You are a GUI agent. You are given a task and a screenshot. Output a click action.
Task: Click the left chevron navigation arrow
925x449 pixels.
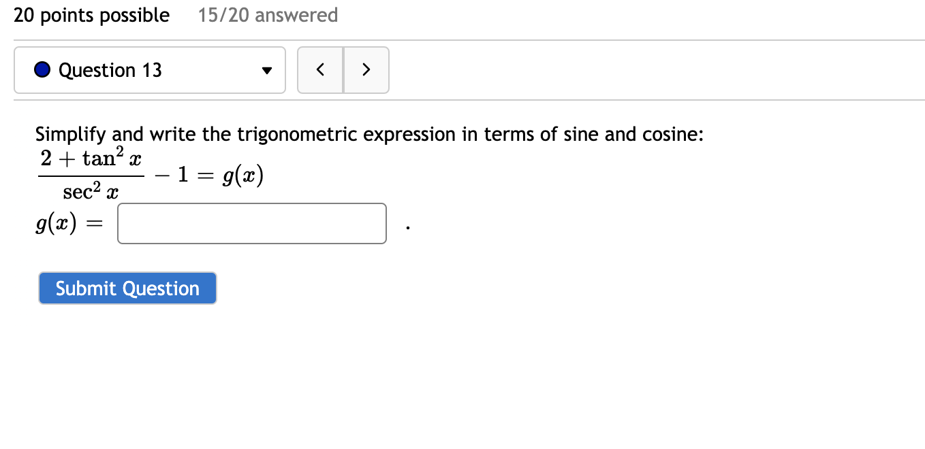(320, 70)
